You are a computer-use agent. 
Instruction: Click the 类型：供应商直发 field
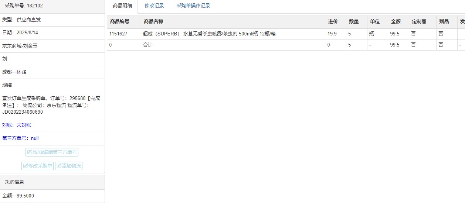click(x=52, y=20)
